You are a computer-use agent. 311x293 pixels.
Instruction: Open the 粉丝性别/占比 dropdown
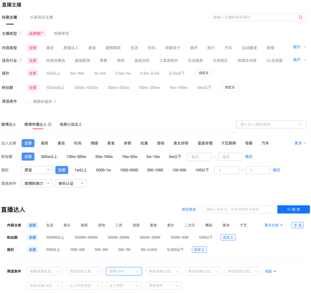click(x=243, y=271)
